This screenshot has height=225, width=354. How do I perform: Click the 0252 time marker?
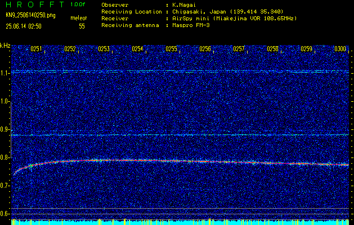[x=70, y=49]
